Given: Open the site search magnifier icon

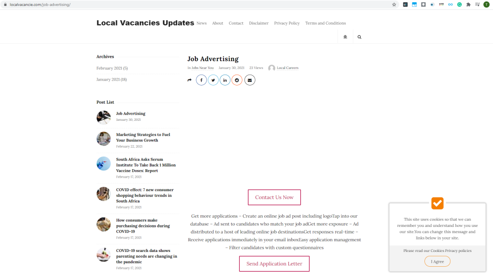Looking at the screenshot, I should [x=359, y=37].
